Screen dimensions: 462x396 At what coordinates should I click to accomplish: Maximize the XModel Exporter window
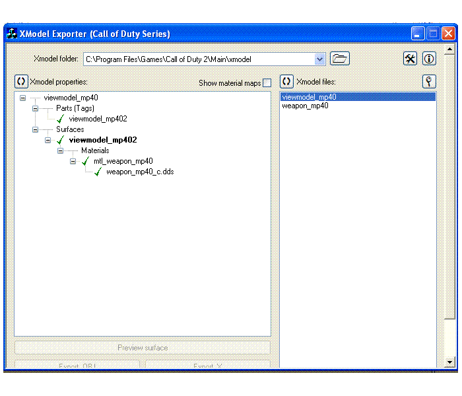point(433,34)
